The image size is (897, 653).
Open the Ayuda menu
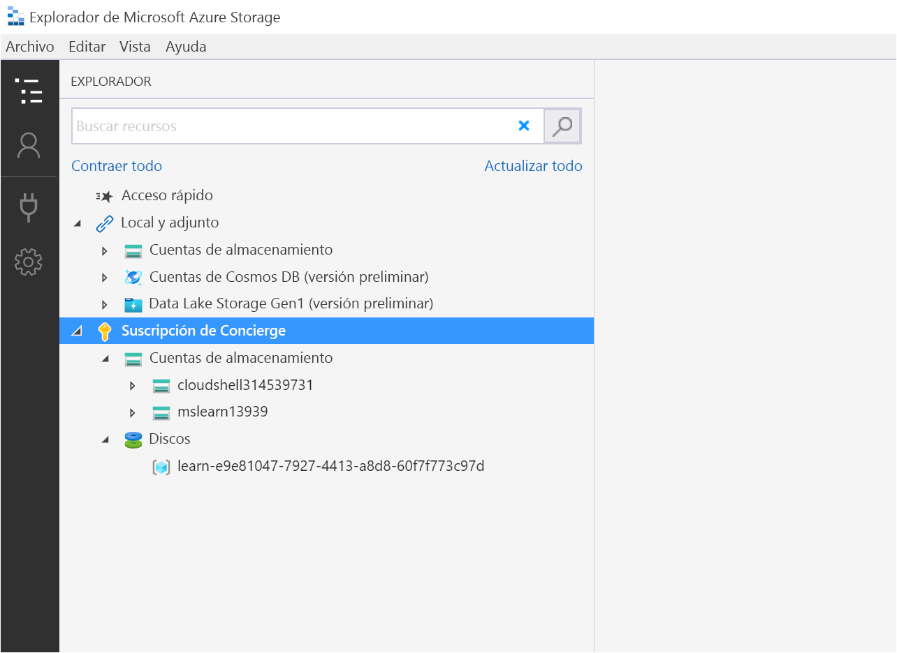pyautogui.click(x=186, y=47)
